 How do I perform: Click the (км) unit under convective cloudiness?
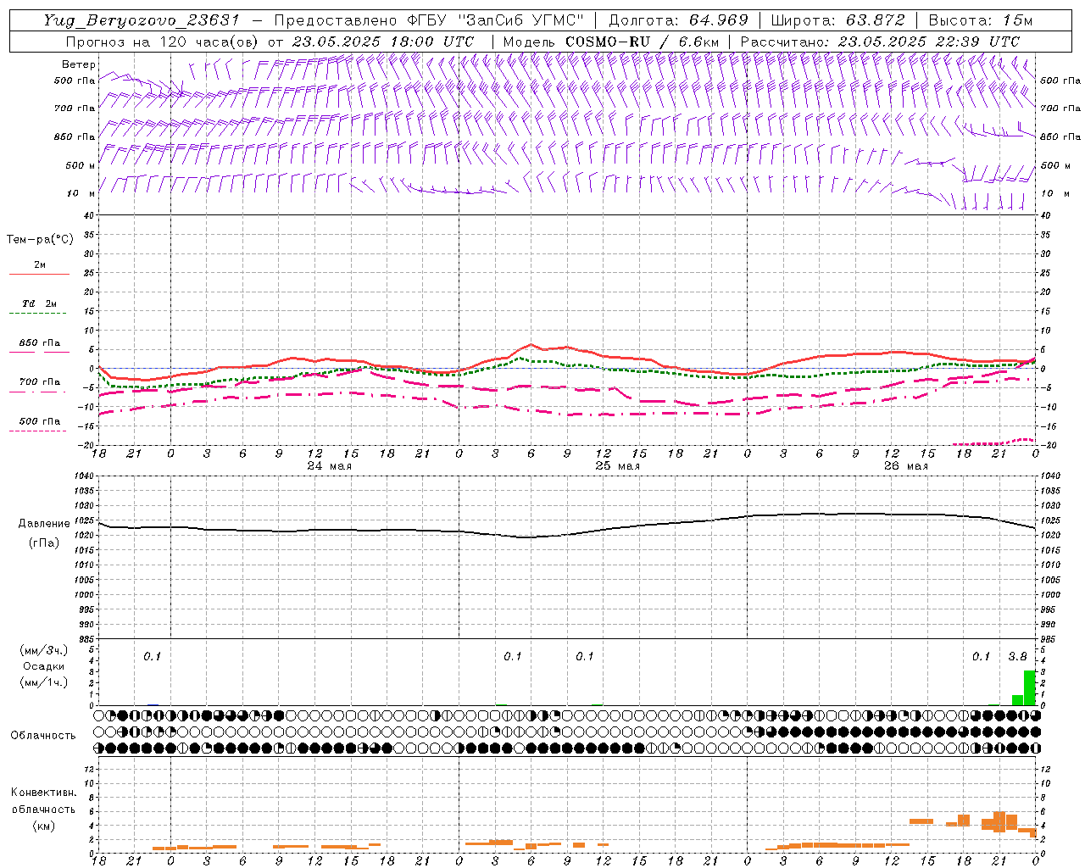point(43,826)
